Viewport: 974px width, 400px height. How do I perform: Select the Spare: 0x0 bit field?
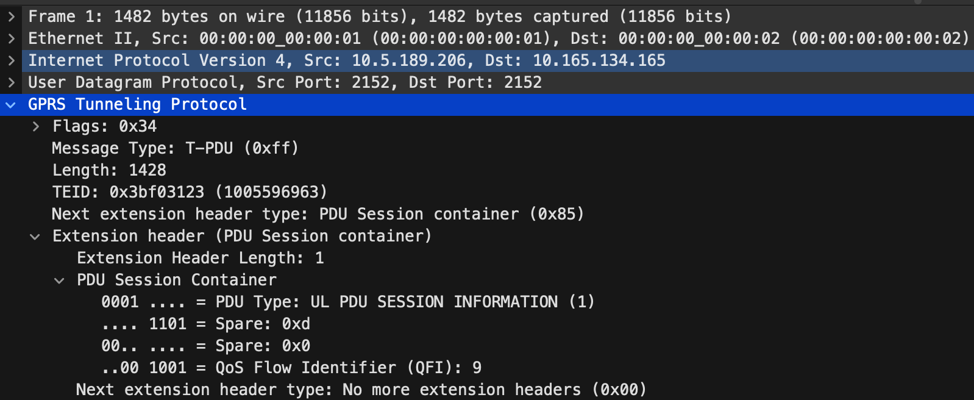(206, 346)
